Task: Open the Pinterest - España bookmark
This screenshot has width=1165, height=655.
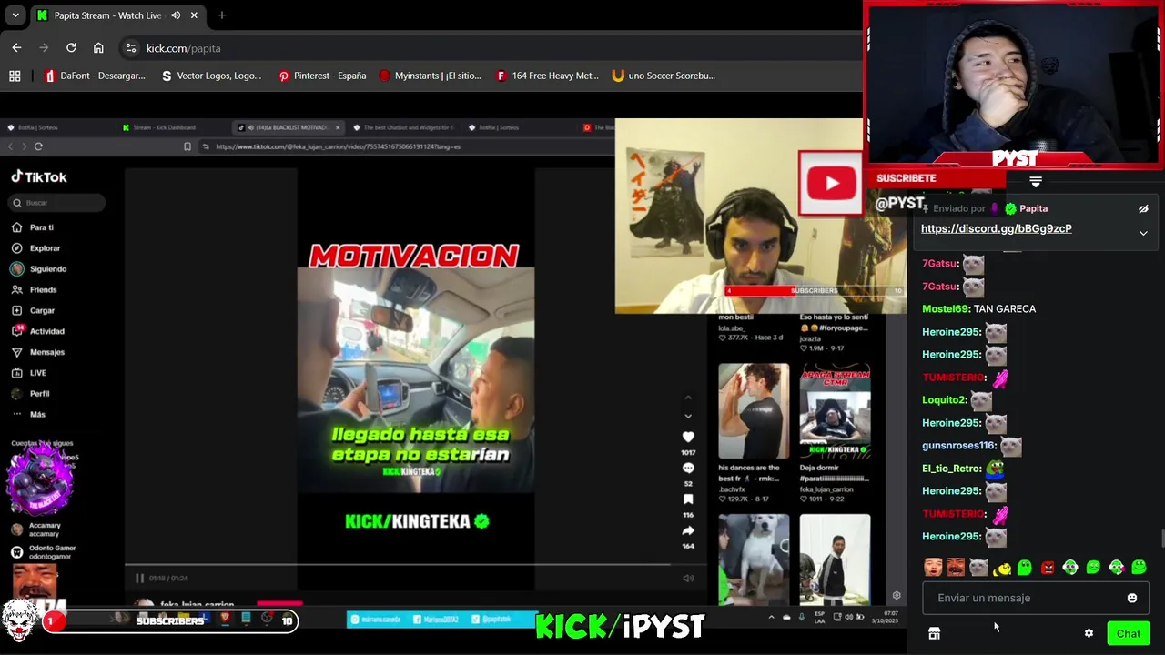Action: [x=322, y=76]
